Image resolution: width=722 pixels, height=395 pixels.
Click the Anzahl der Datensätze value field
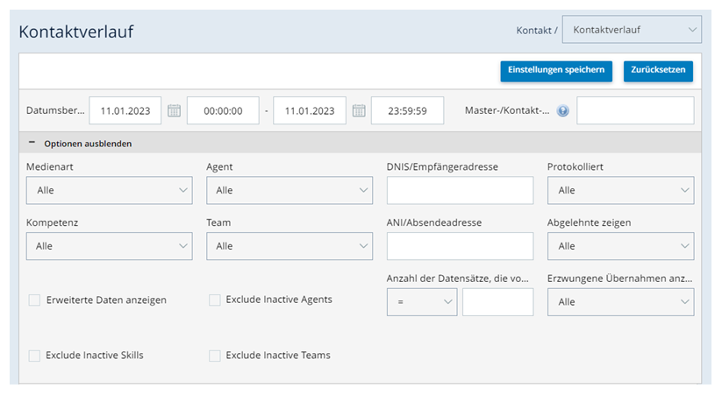[497, 302]
